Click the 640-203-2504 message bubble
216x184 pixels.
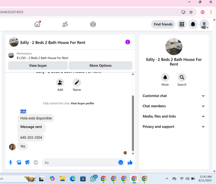(31, 138)
